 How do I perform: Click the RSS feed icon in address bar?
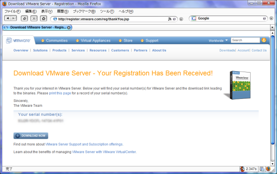[x=170, y=19]
